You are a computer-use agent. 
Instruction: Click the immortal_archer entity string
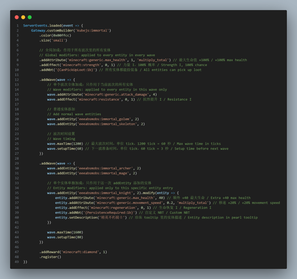(105, 168)
